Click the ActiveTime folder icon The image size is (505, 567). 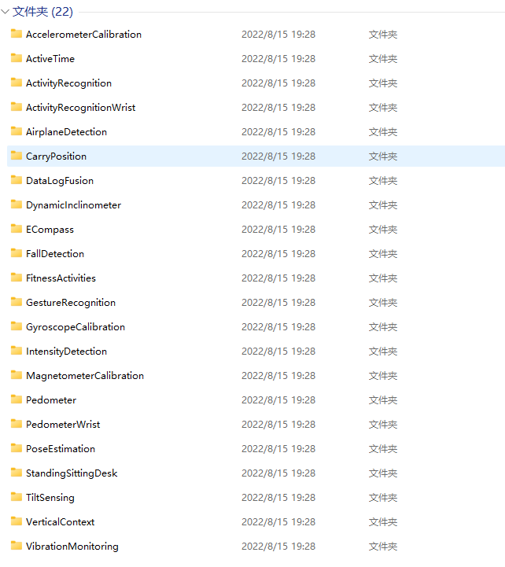coord(17,58)
